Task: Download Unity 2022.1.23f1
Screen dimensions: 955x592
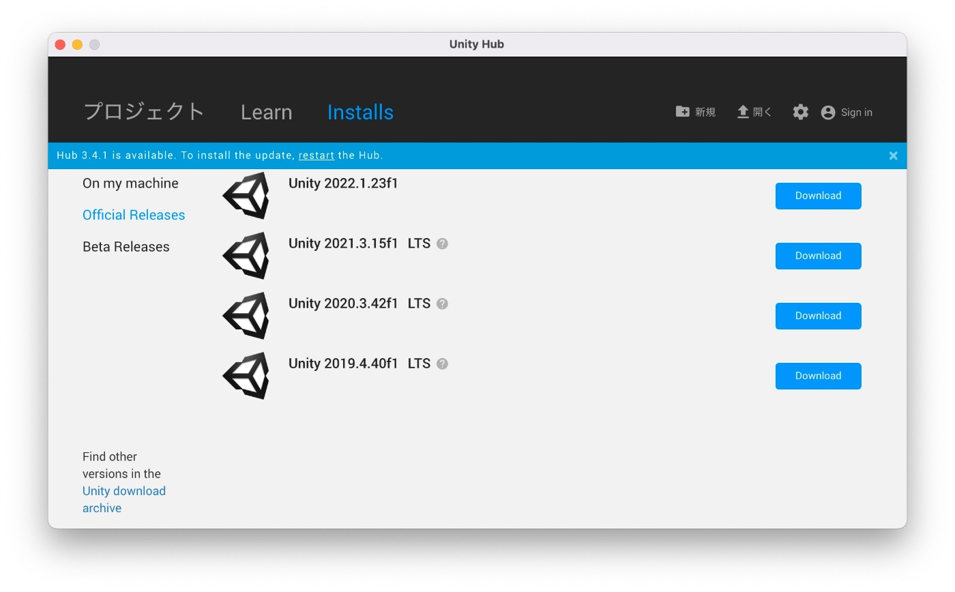Action: tap(819, 196)
